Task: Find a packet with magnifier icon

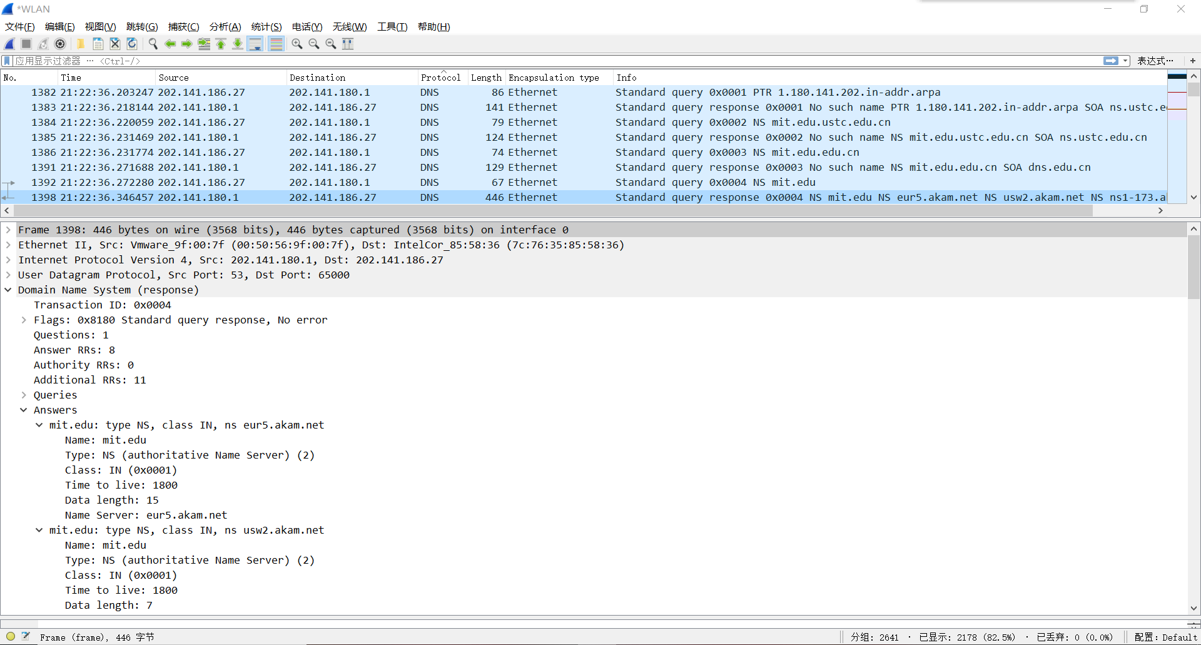Action: [x=153, y=44]
